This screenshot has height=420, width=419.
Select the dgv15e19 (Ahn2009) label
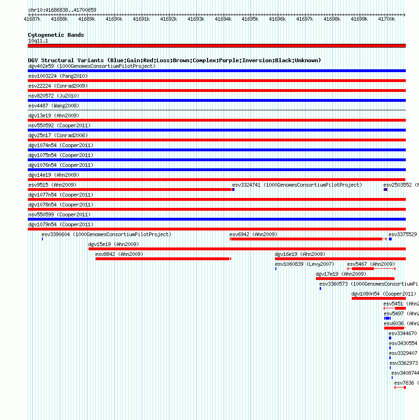pyautogui.click(x=114, y=245)
